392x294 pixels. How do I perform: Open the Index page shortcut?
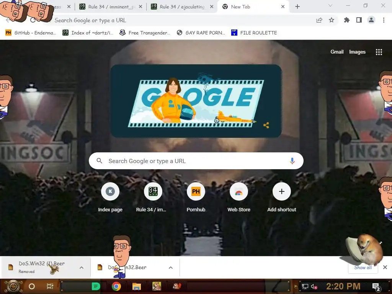pyautogui.click(x=110, y=198)
